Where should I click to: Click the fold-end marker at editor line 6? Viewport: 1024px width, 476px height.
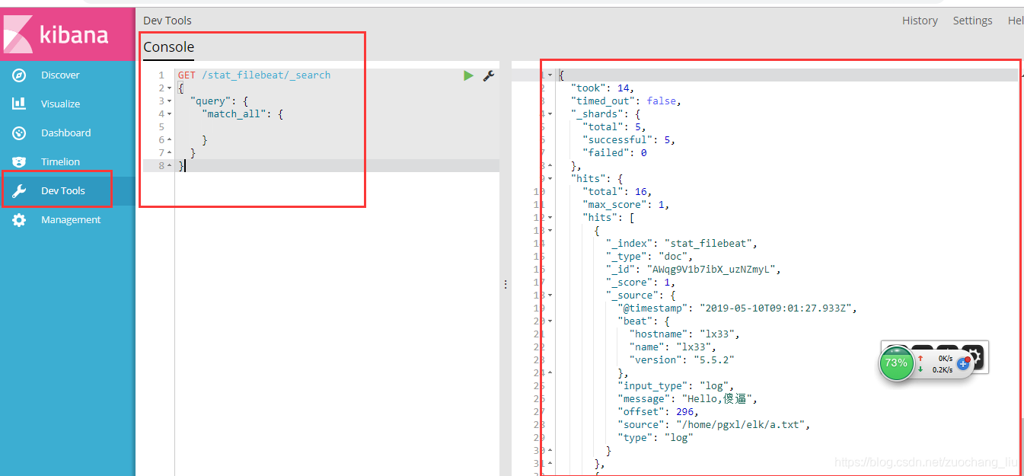point(170,140)
